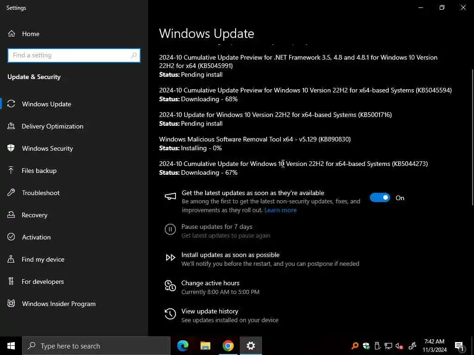Viewport: 474px width, 355px height.
Task: Select Windows Update in the sidebar
Action: 47,104
